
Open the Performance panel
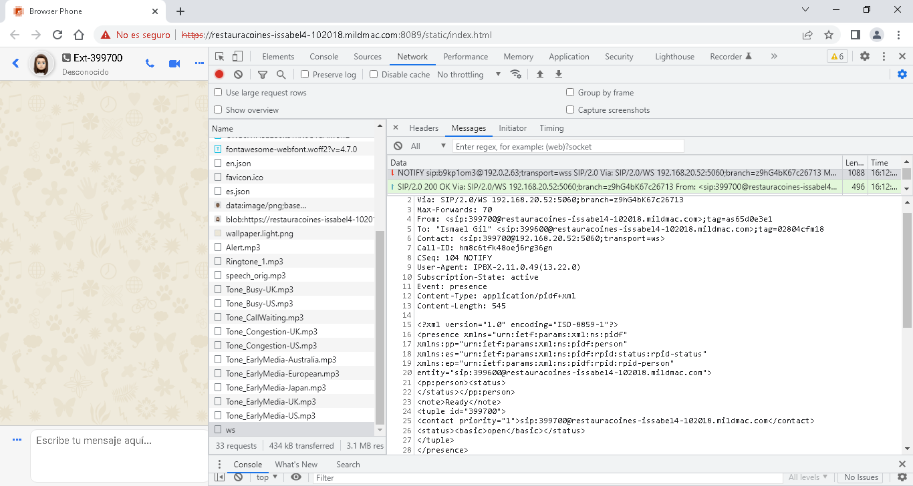click(x=465, y=56)
